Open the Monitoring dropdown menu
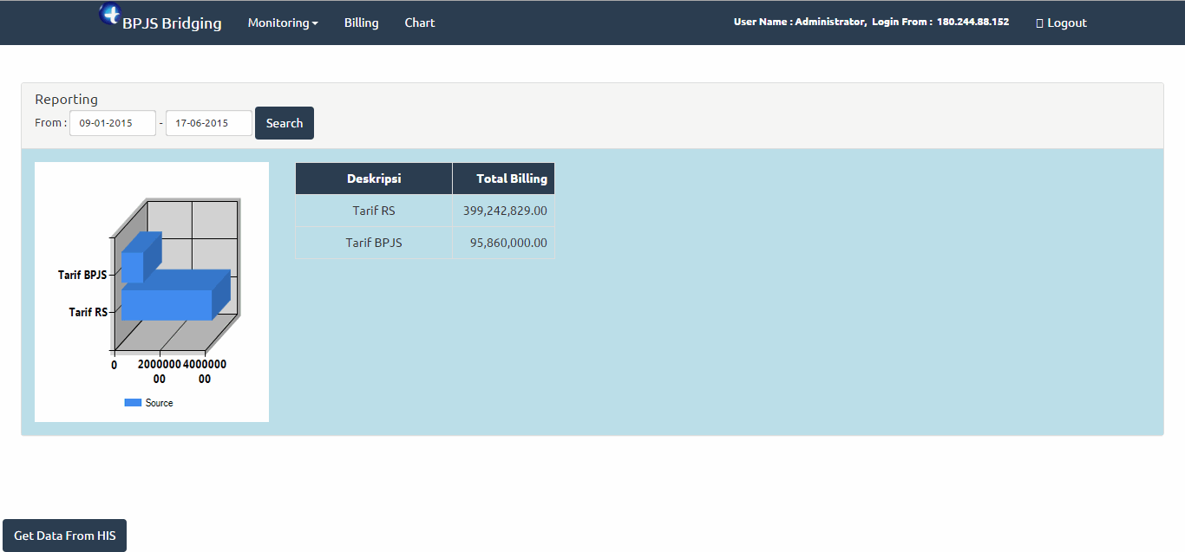 (x=283, y=23)
